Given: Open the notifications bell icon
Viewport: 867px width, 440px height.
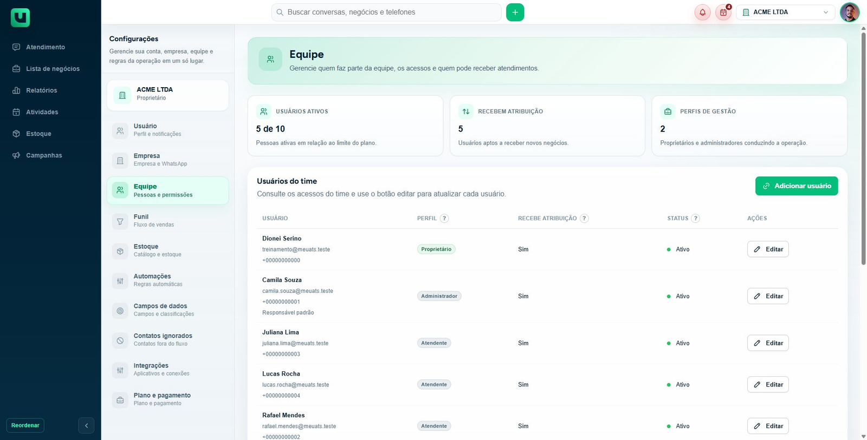Looking at the screenshot, I should click(x=702, y=12).
